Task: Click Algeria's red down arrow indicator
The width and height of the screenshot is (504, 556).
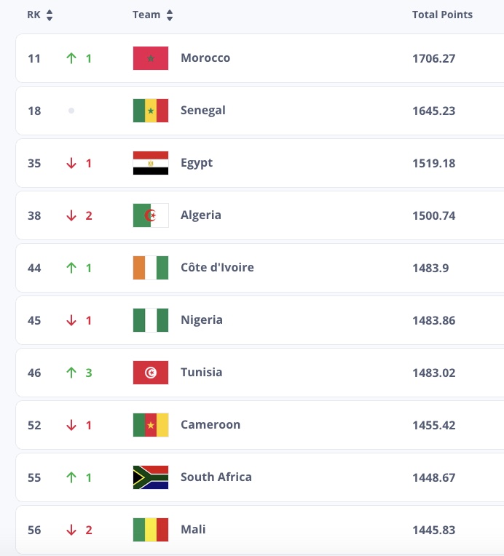Action: (x=71, y=215)
